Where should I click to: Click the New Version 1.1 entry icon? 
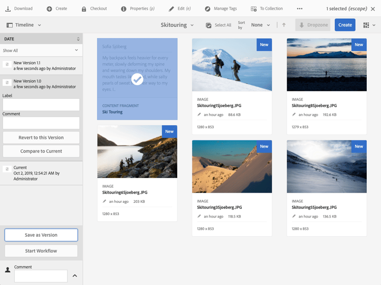tap(7, 64)
